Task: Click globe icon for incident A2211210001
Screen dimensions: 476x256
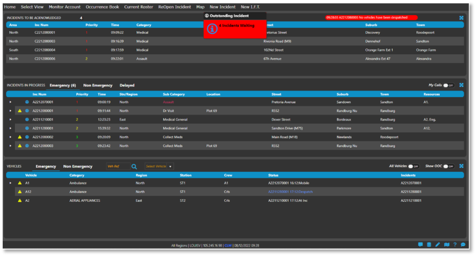Action: pyautogui.click(x=27, y=120)
